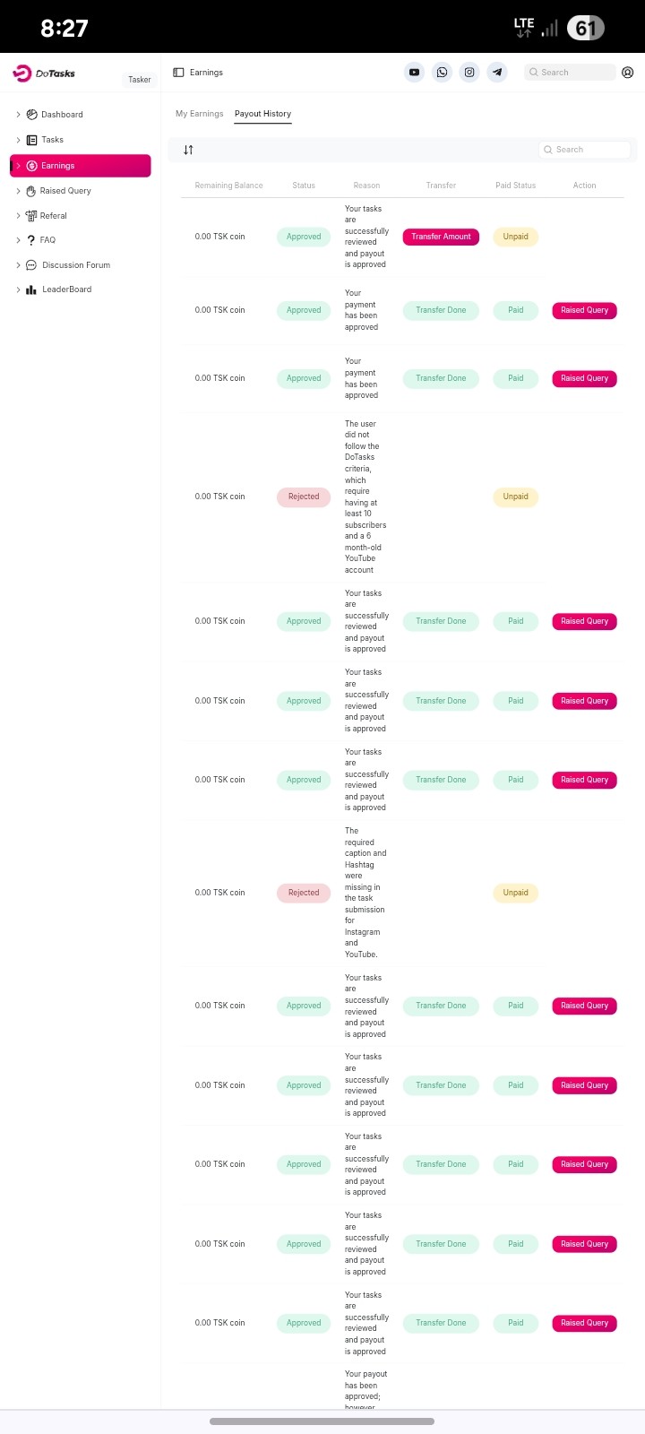645x1434 pixels.
Task: Expand the Tasks sidebar chevron
Action: pyautogui.click(x=18, y=140)
